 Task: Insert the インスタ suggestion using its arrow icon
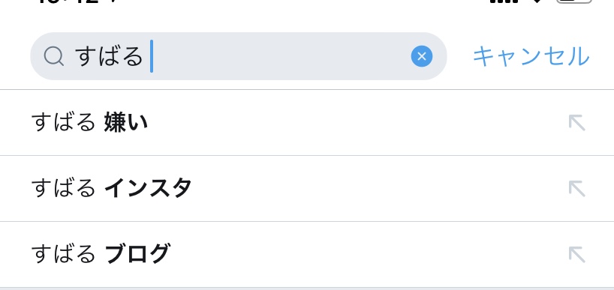click(576, 188)
